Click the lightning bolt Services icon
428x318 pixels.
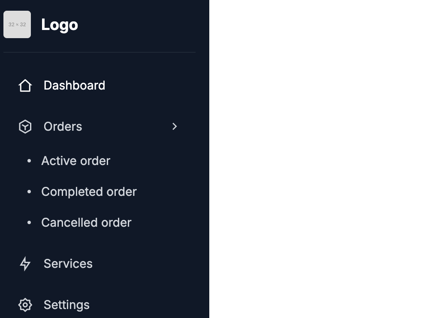click(x=25, y=264)
